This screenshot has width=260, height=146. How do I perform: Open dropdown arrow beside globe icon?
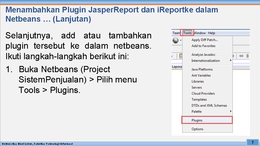181,40
